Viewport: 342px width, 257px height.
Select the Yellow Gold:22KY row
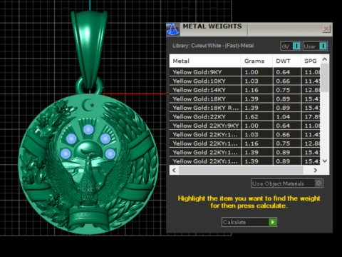tap(244, 116)
